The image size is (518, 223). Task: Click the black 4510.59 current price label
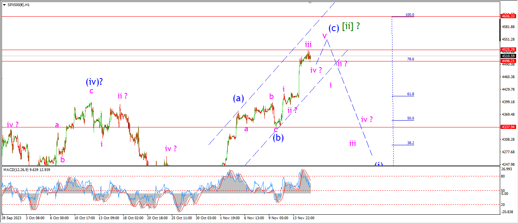click(508, 56)
